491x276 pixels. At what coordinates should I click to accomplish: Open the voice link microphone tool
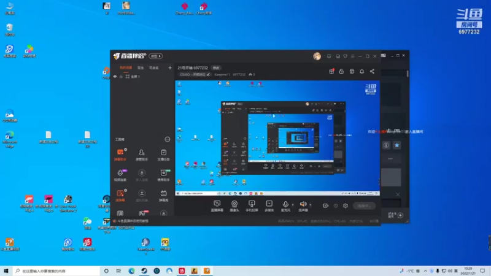click(x=120, y=175)
